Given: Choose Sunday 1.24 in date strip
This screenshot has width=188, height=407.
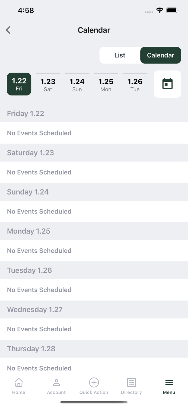Looking at the screenshot, I should click(77, 85).
